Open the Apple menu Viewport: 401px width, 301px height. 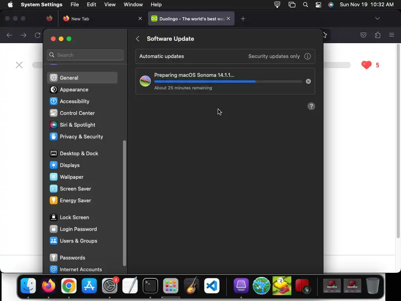[x=10, y=5]
